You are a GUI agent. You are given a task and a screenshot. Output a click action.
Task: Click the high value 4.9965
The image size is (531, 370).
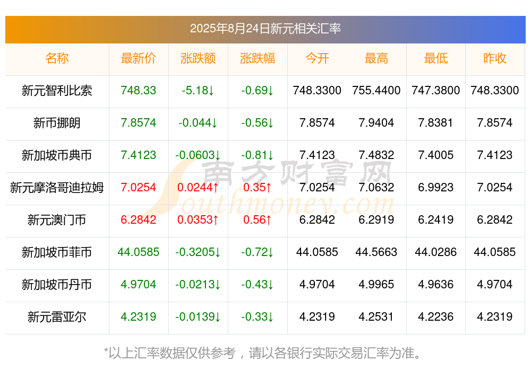click(x=376, y=284)
